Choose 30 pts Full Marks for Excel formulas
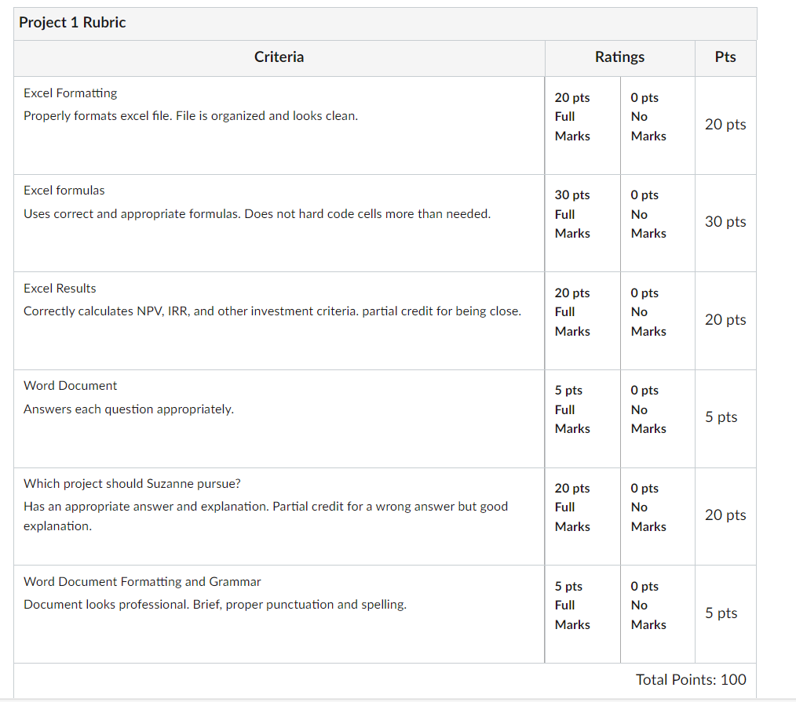The width and height of the screenshot is (796, 702). [572, 214]
